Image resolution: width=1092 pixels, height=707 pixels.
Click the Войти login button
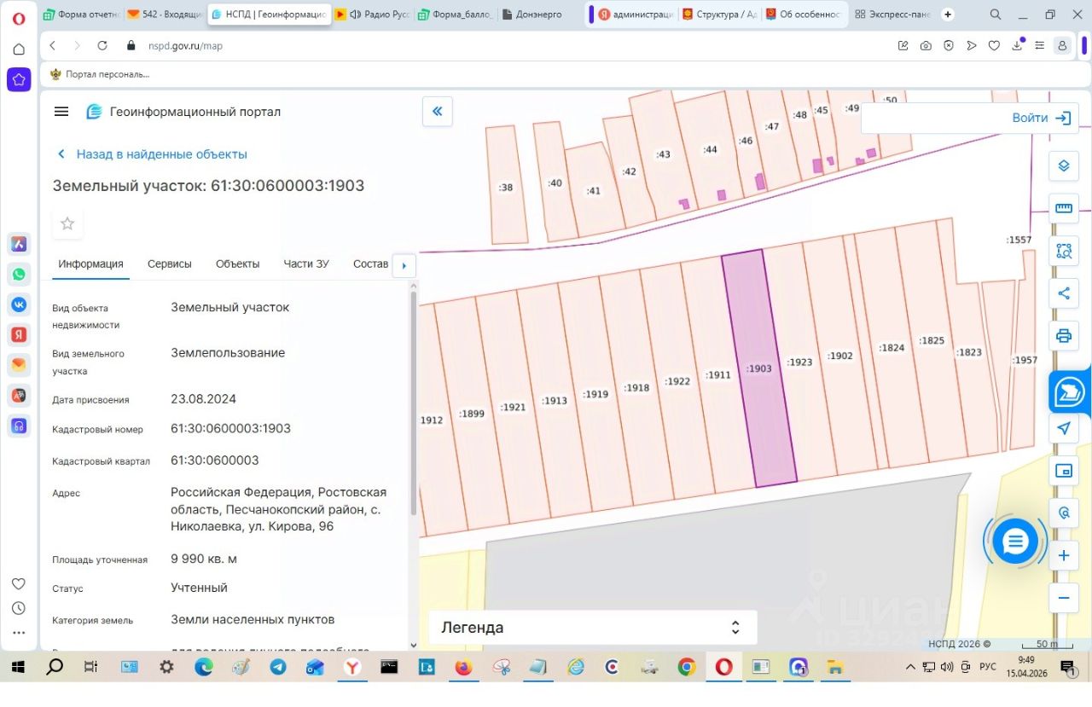tap(1042, 119)
